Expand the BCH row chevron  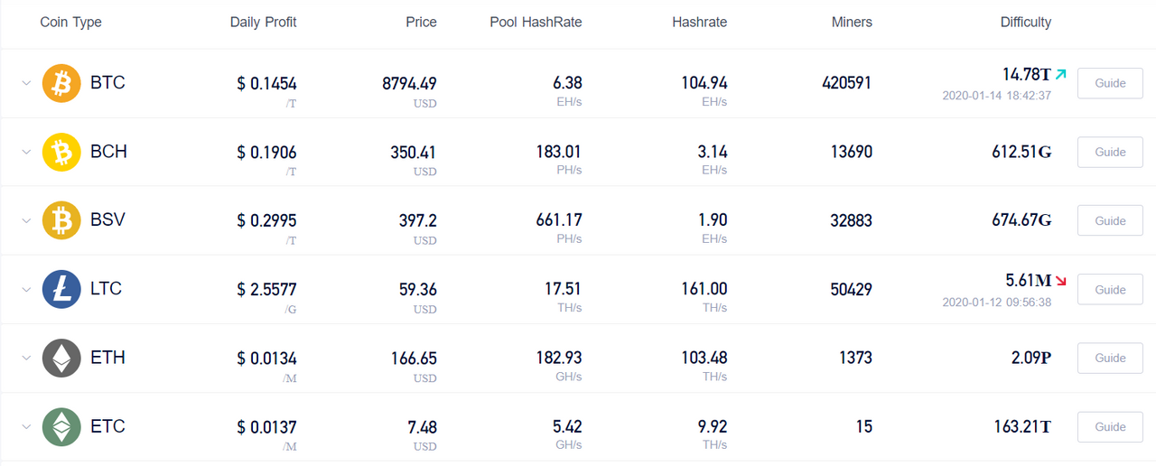coord(26,152)
